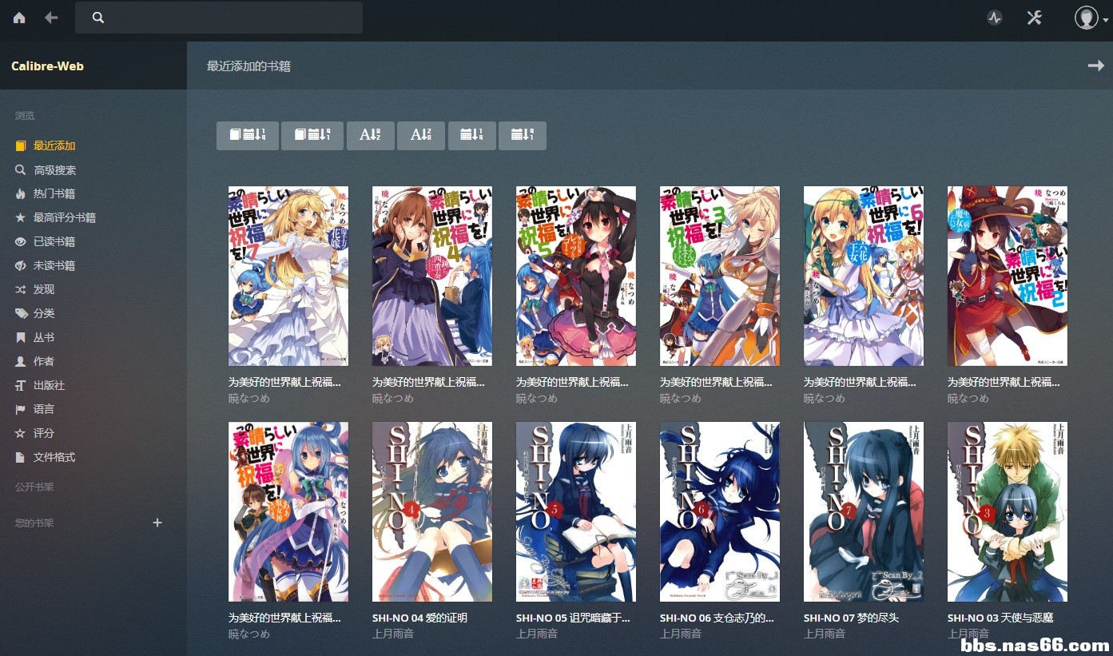Viewport: 1113px width, 656px height.
Task: Click the crossed-eye icon for 未读书籍
Action: pos(21,265)
